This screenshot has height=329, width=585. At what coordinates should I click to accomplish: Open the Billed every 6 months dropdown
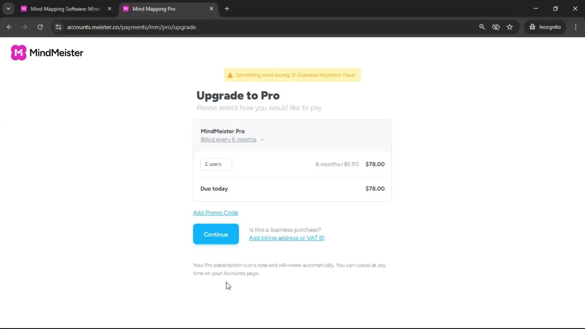(x=232, y=140)
